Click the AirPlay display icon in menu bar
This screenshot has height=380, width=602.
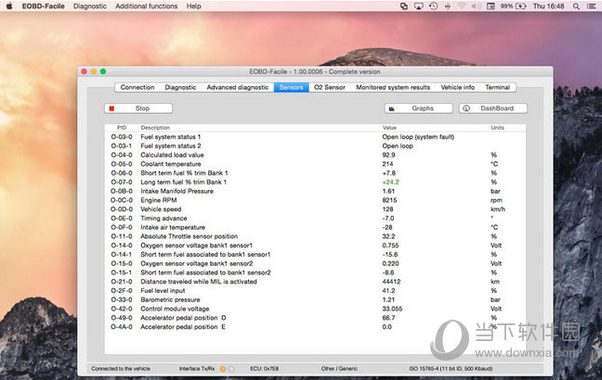[418, 6]
